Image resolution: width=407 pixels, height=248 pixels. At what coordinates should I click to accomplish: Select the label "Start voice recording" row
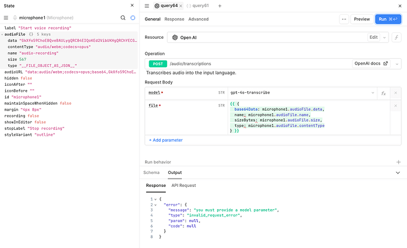click(x=38, y=28)
